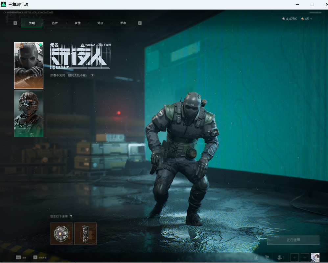Open the friends list icon

[280, 257]
